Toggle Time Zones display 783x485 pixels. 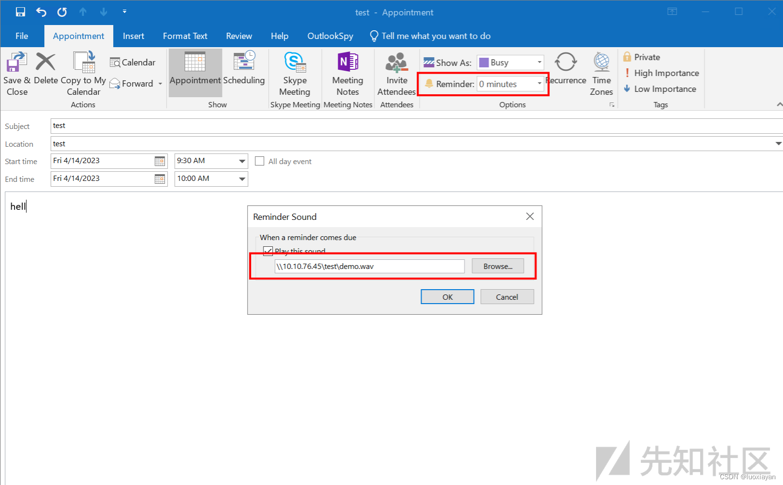pos(601,75)
